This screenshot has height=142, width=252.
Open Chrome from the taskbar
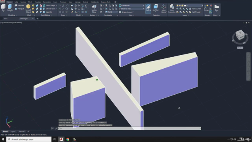pyautogui.click(x=68, y=139)
